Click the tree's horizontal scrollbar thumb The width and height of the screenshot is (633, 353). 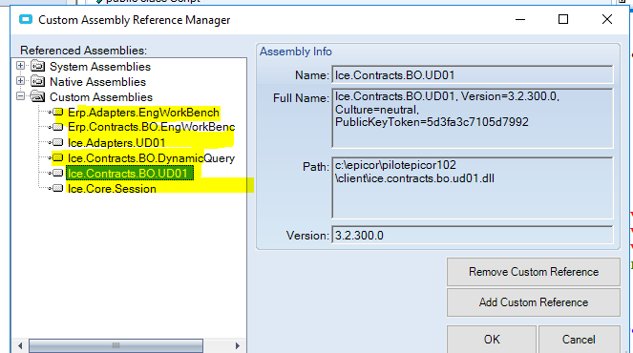[x=116, y=345]
